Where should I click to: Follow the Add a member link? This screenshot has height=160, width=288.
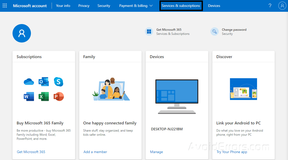pos(95,152)
